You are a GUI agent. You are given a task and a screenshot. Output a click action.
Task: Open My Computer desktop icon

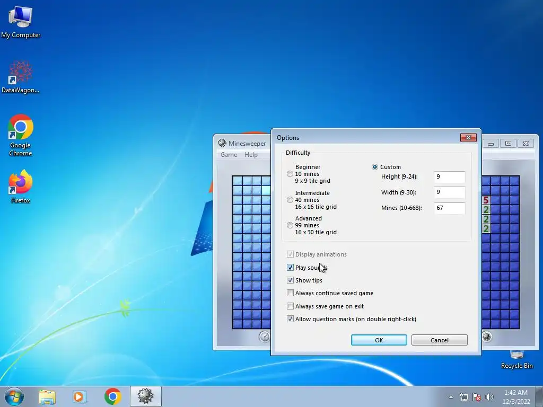click(21, 22)
